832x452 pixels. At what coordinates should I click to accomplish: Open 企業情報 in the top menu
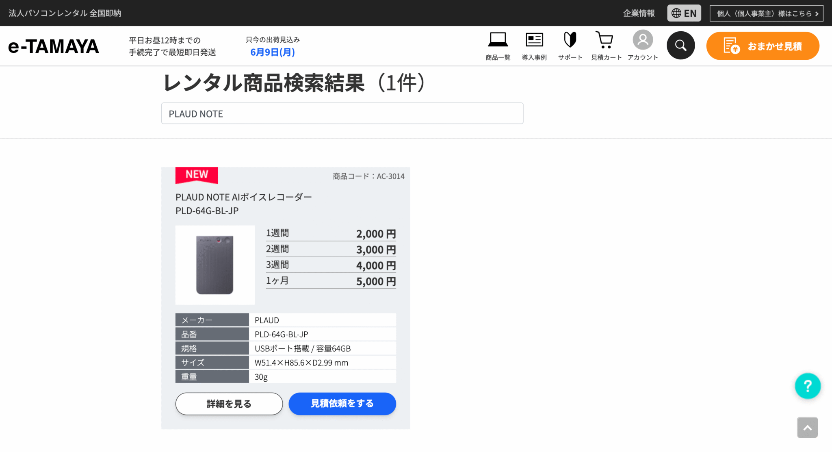[x=639, y=13]
